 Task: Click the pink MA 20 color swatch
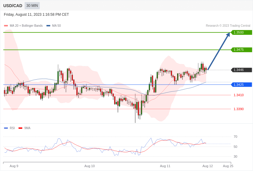(6, 26)
